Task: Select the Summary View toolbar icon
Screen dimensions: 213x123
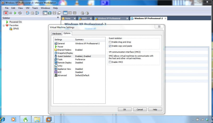Action: 65,13
